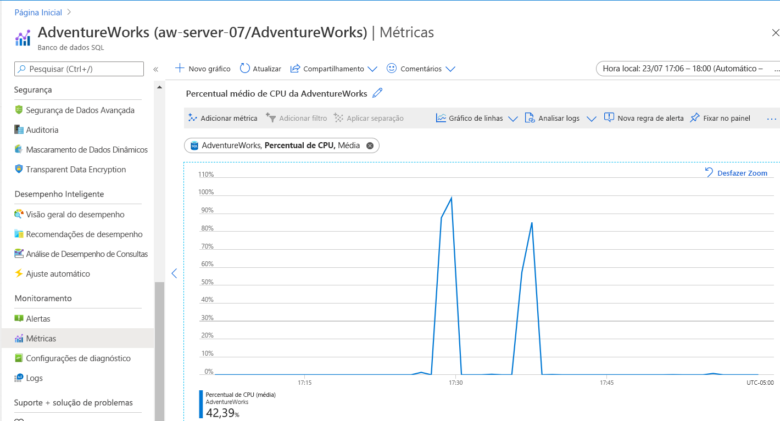This screenshot has width=780, height=421.
Task: Click Adicionar métrica button text
Action: 229,118
